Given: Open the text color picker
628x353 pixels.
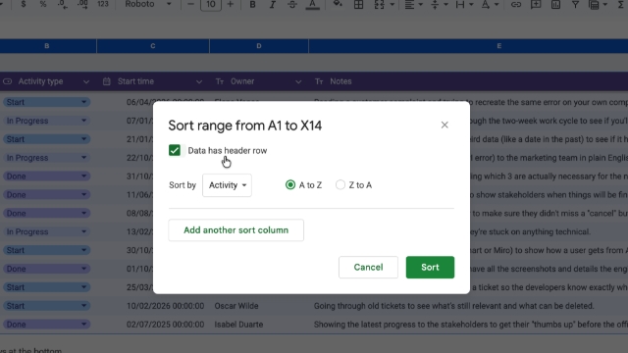Looking at the screenshot, I should tap(312, 5).
